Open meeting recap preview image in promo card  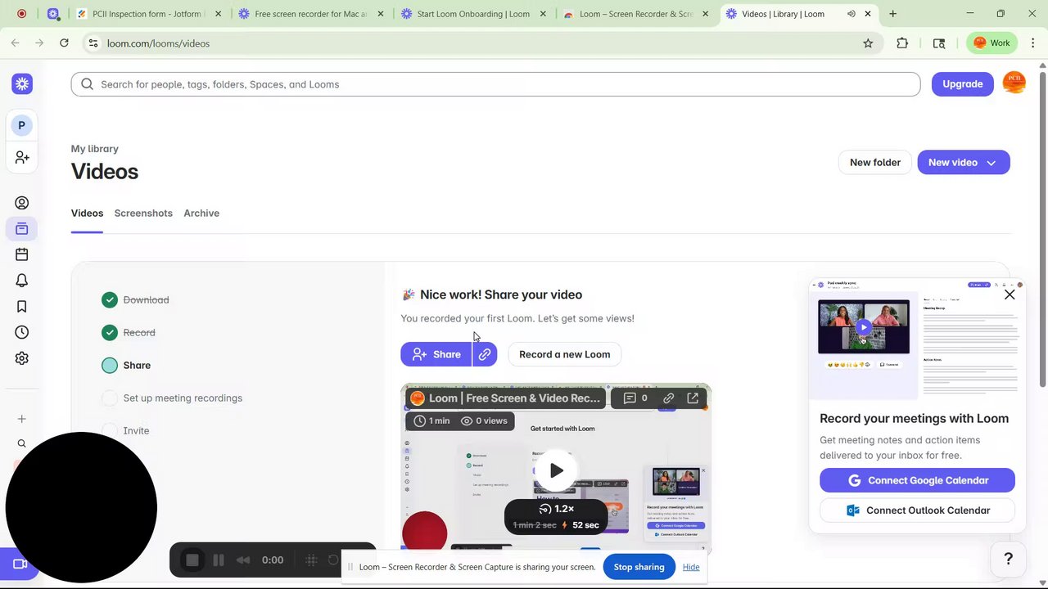click(x=916, y=338)
